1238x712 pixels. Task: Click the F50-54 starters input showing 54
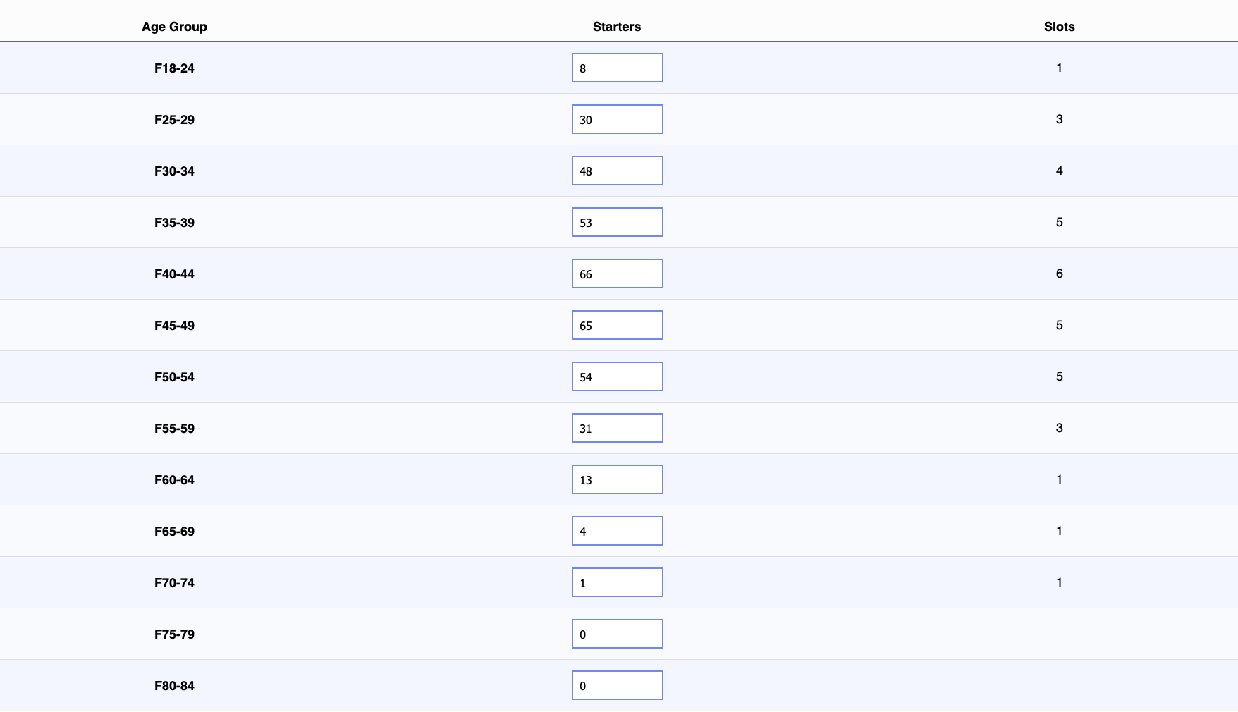pyautogui.click(x=617, y=376)
